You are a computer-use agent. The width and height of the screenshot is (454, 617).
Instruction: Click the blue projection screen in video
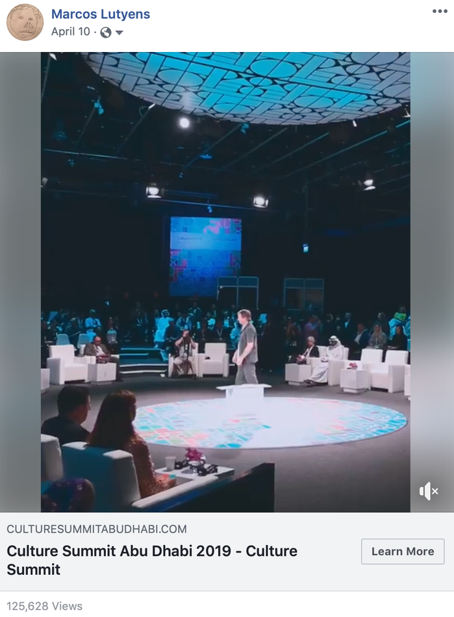[205, 256]
